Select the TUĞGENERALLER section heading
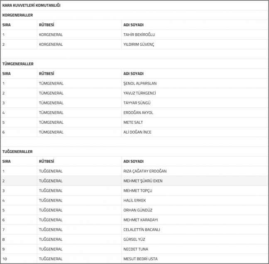 coord(17,152)
